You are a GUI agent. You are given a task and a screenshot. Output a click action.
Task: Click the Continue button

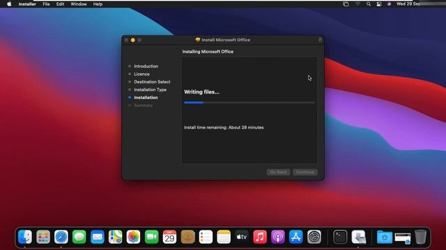click(x=305, y=172)
